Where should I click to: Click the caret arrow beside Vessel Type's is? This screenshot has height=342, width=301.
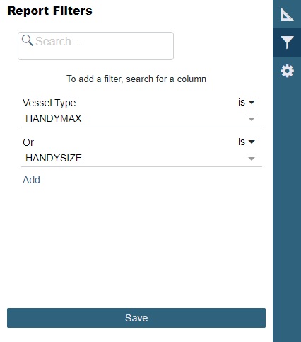[x=252, y=102]
